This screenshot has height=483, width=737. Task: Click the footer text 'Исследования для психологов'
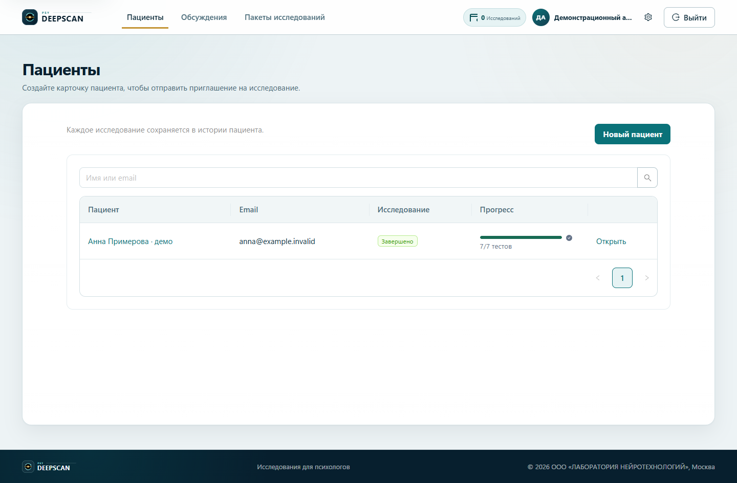pos(304,467)
